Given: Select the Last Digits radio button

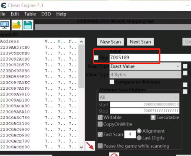Looking at the screenshot, I should (139, 138).
